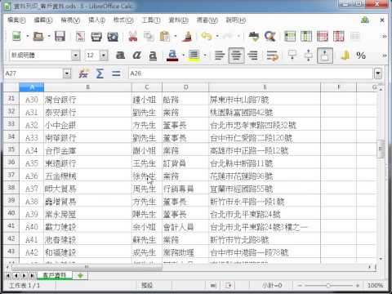
Task: Open the font name dropdown arrow
Action: click(76, 56)
